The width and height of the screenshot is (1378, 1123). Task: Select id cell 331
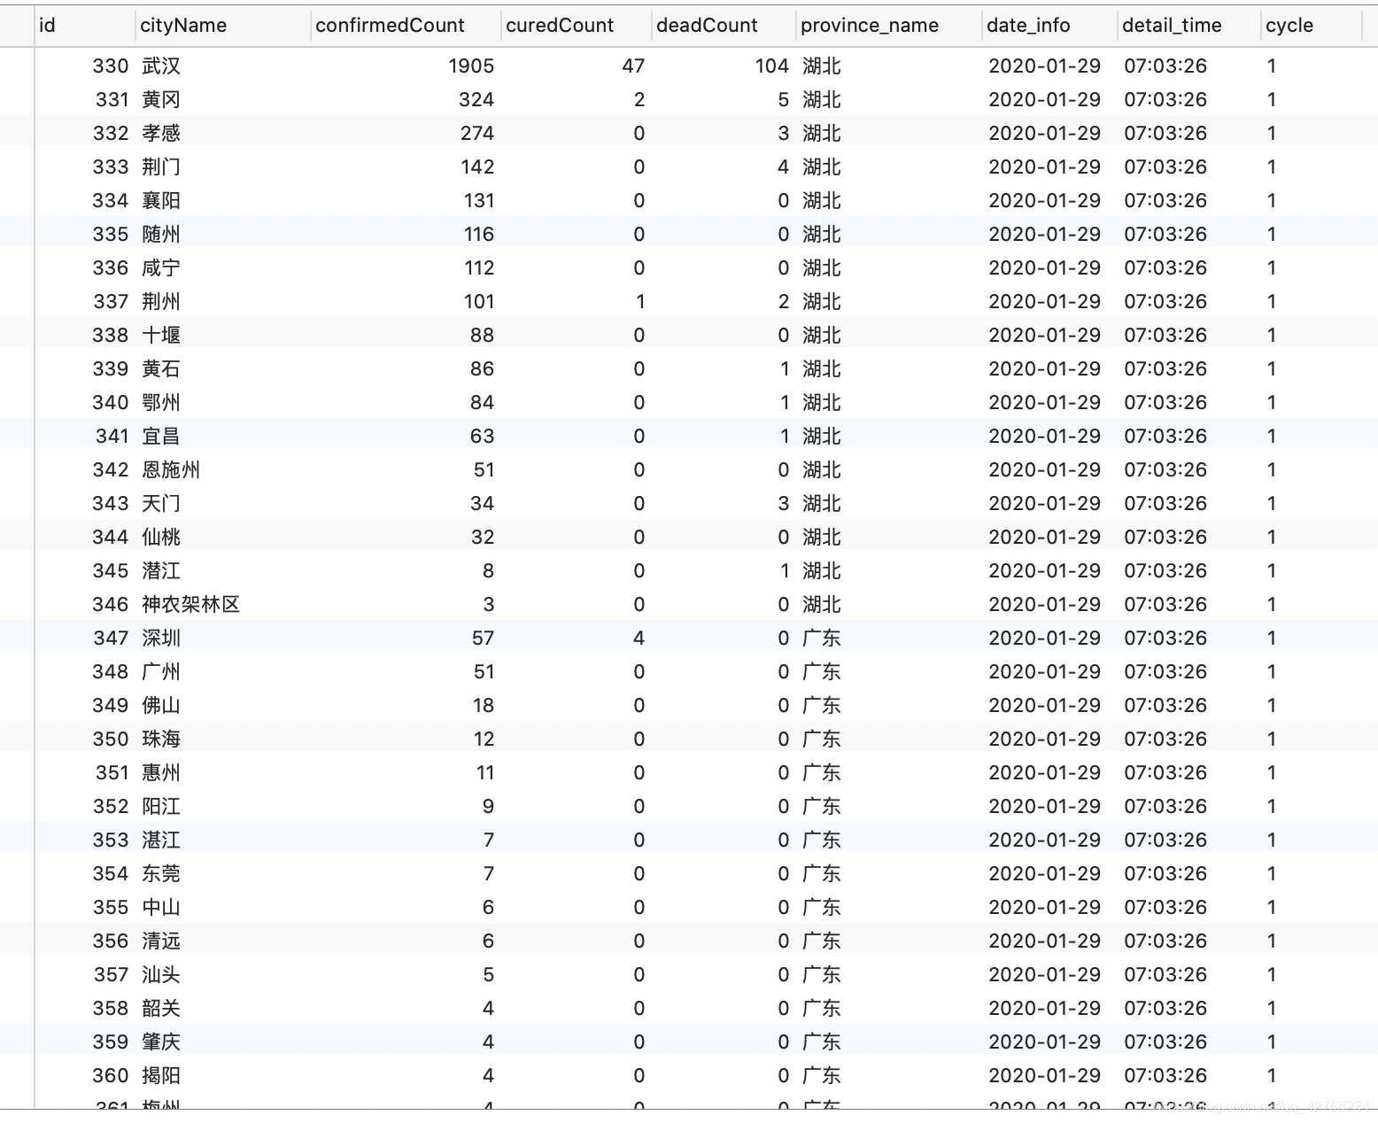click(112, 99)
